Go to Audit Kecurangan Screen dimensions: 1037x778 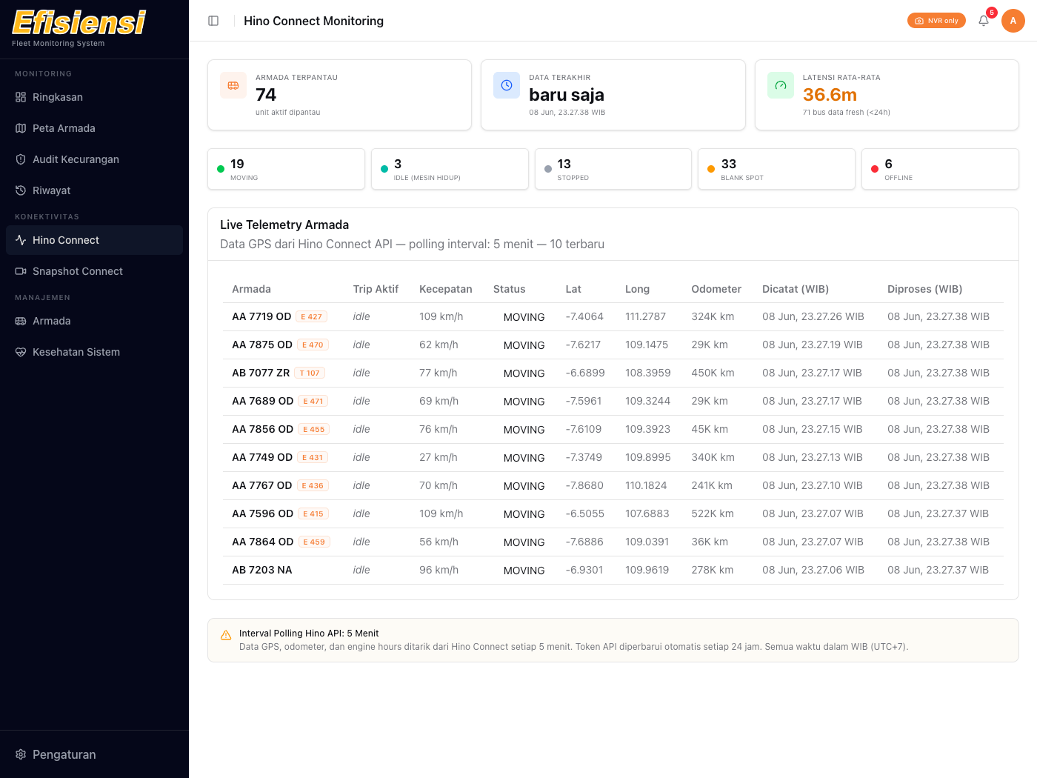[94, 159]
